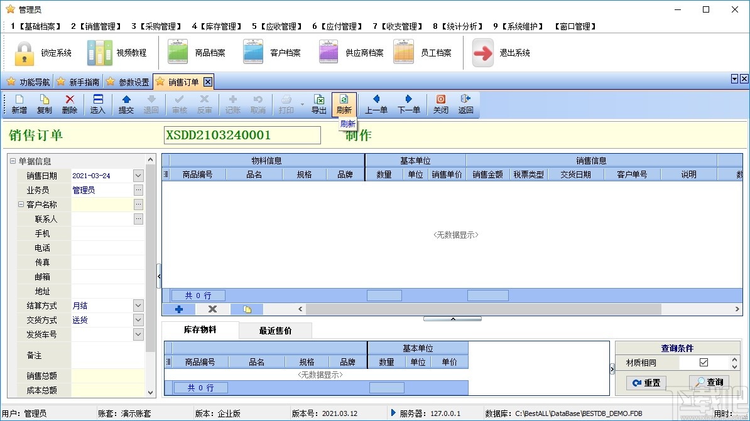Image resolution: width=750 pixels, height=421 pixels.
Task: Click 提交 submit toolbar icon
Action: pos(126,104)
